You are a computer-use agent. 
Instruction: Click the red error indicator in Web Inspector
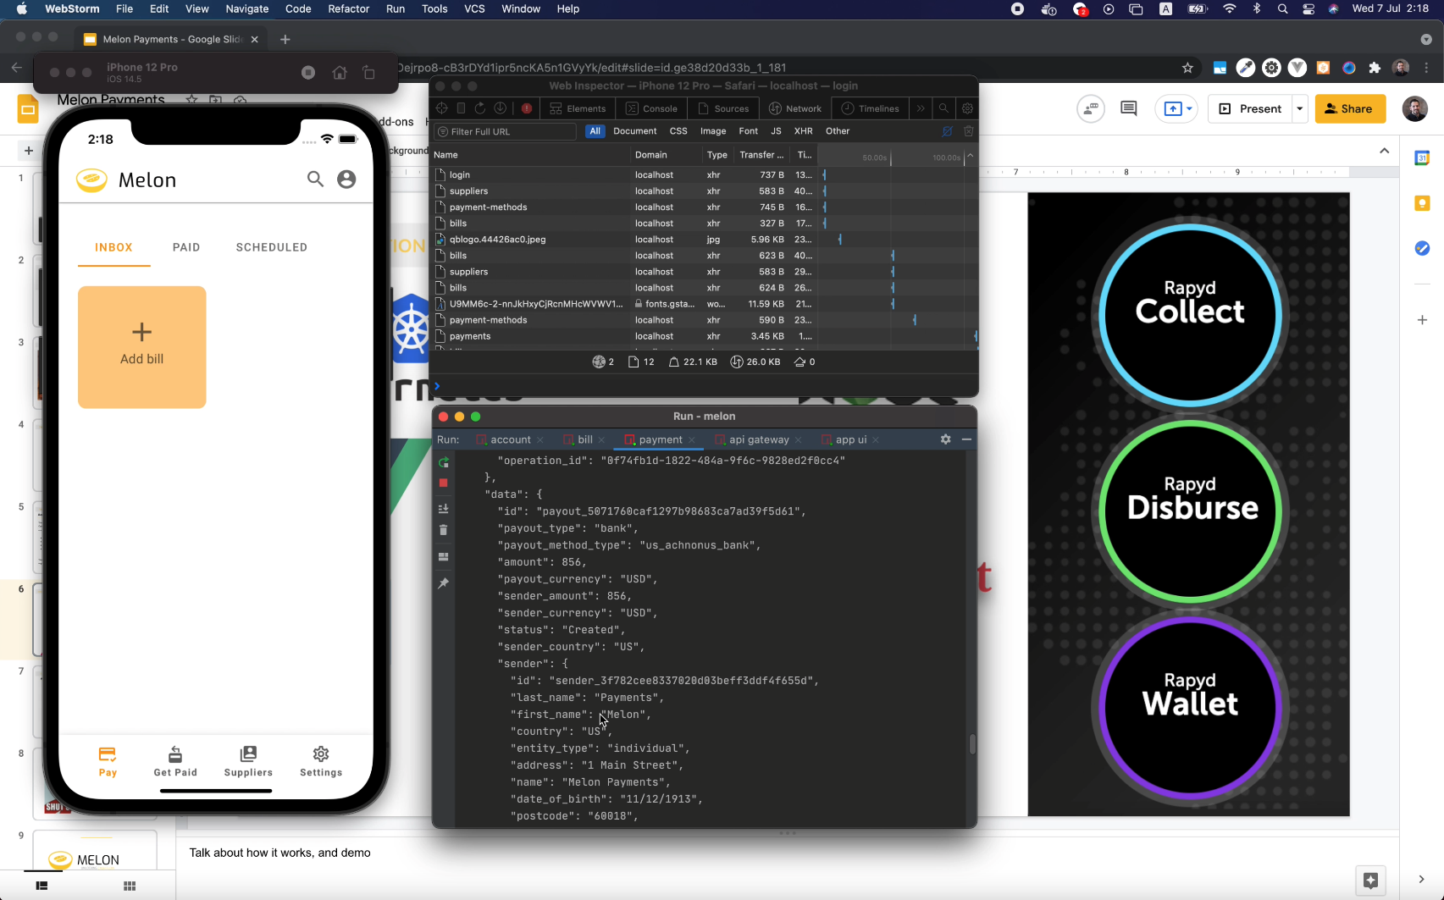527,108
